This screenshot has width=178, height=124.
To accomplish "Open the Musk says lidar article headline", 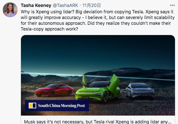I will pyautogui.click(x=98, y=122).
